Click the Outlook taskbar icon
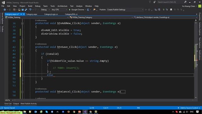This screenshot has height=114, width=202. (x=36, y=112)
